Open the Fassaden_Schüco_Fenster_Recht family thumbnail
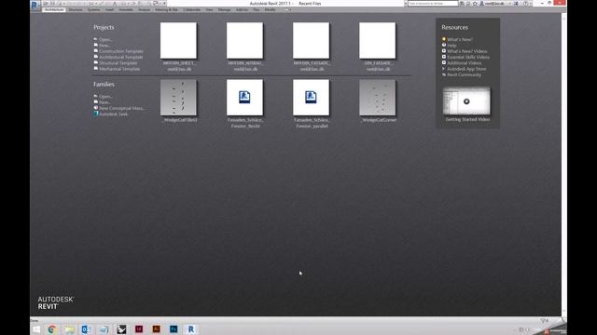597x335 pixels. [x=244, y=97]
